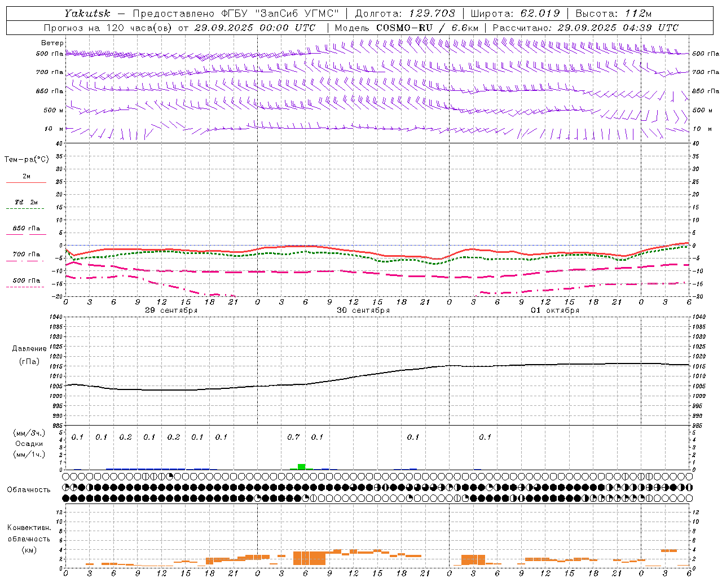Click the Рассчитано: 29.09.2025 04:39 UTC timestamp
This screenshot has height=578, width=722.
click(585, 28)
